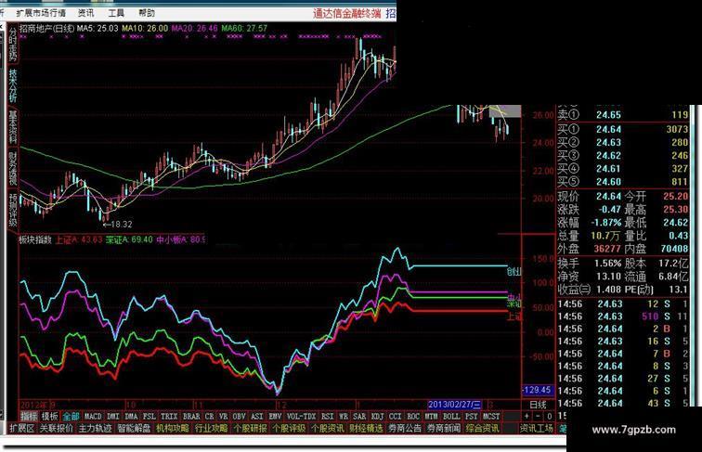Open the 机构攻略 tab
Image resolution: width=702 pixels, height=452 pixels.
pyautogui.click(x=173, y=428)
